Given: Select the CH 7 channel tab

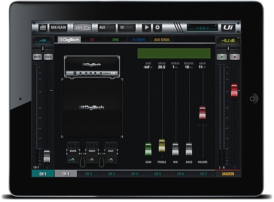Looking at the screenshot, I should pos(204,174).
